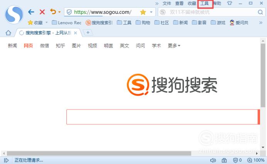Click the home page icon
This screenshot has width=267, height=164.
click(8, 33)
